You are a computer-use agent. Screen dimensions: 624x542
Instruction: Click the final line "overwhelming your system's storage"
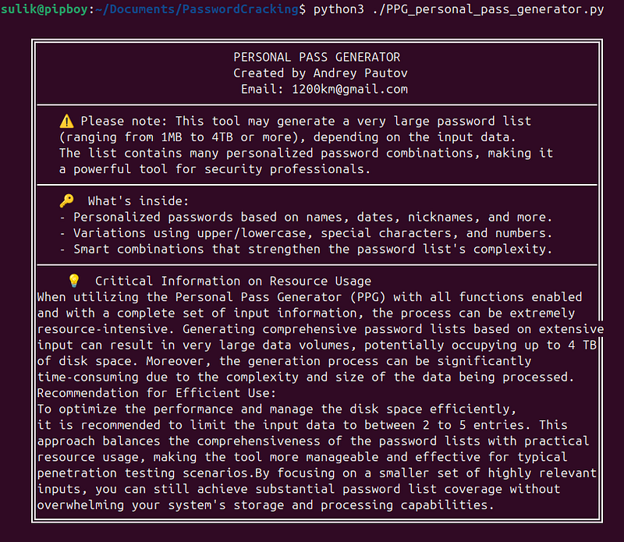point(265,505)
